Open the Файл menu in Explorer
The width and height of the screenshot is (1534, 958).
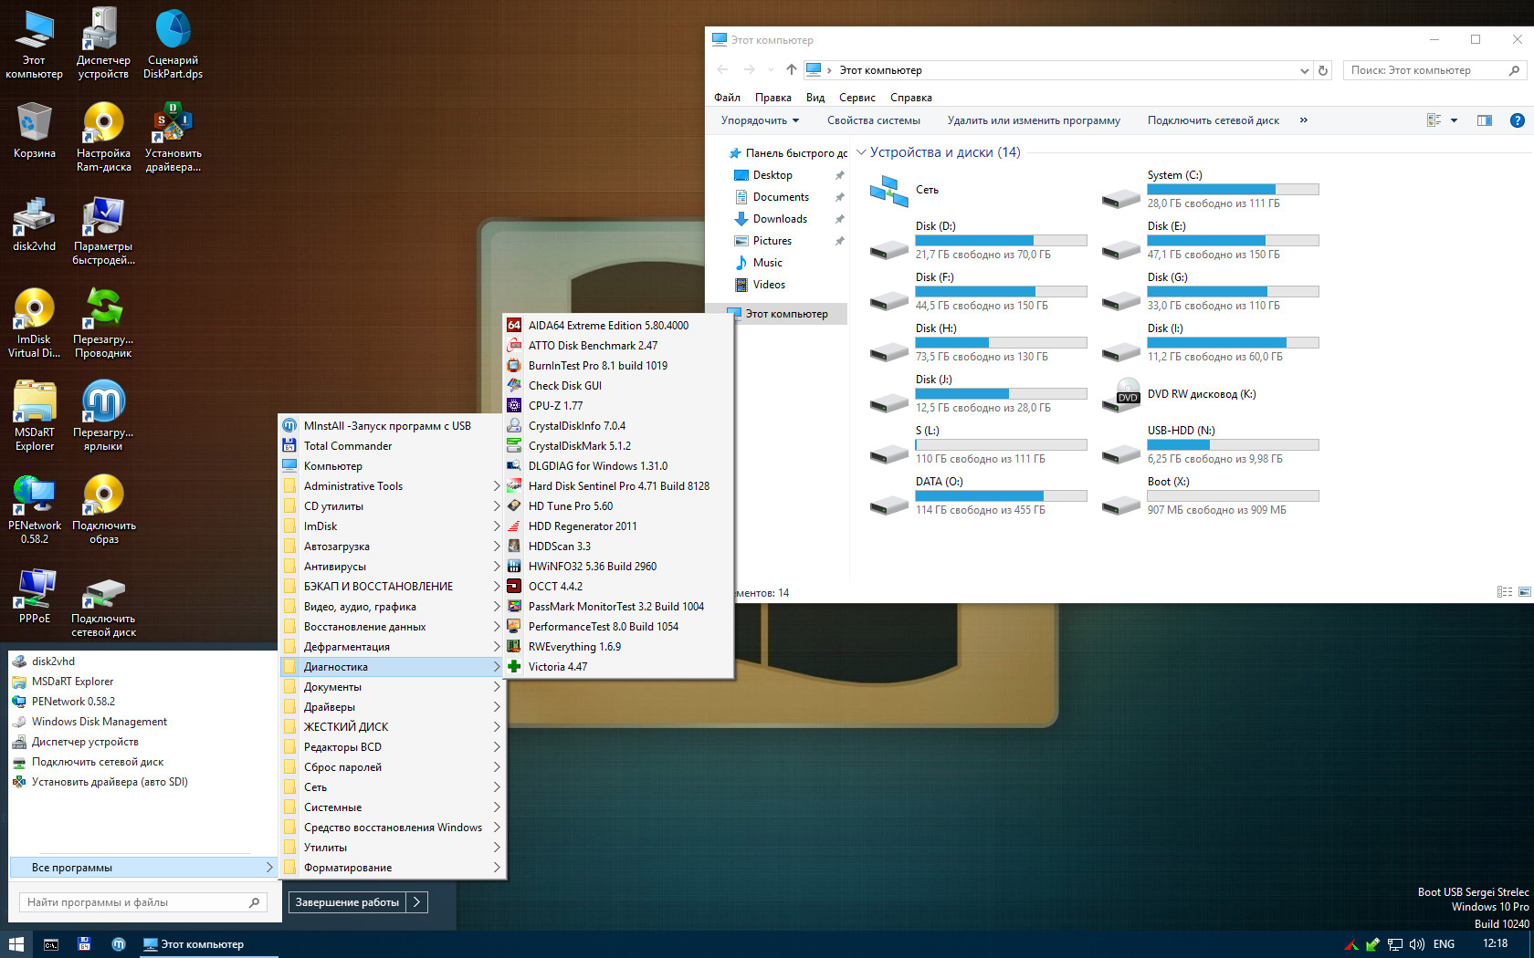point(727,98)
